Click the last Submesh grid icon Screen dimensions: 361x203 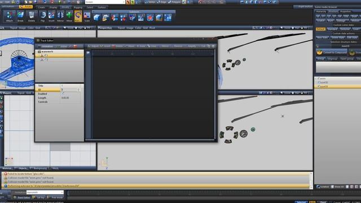coord(168,17)
